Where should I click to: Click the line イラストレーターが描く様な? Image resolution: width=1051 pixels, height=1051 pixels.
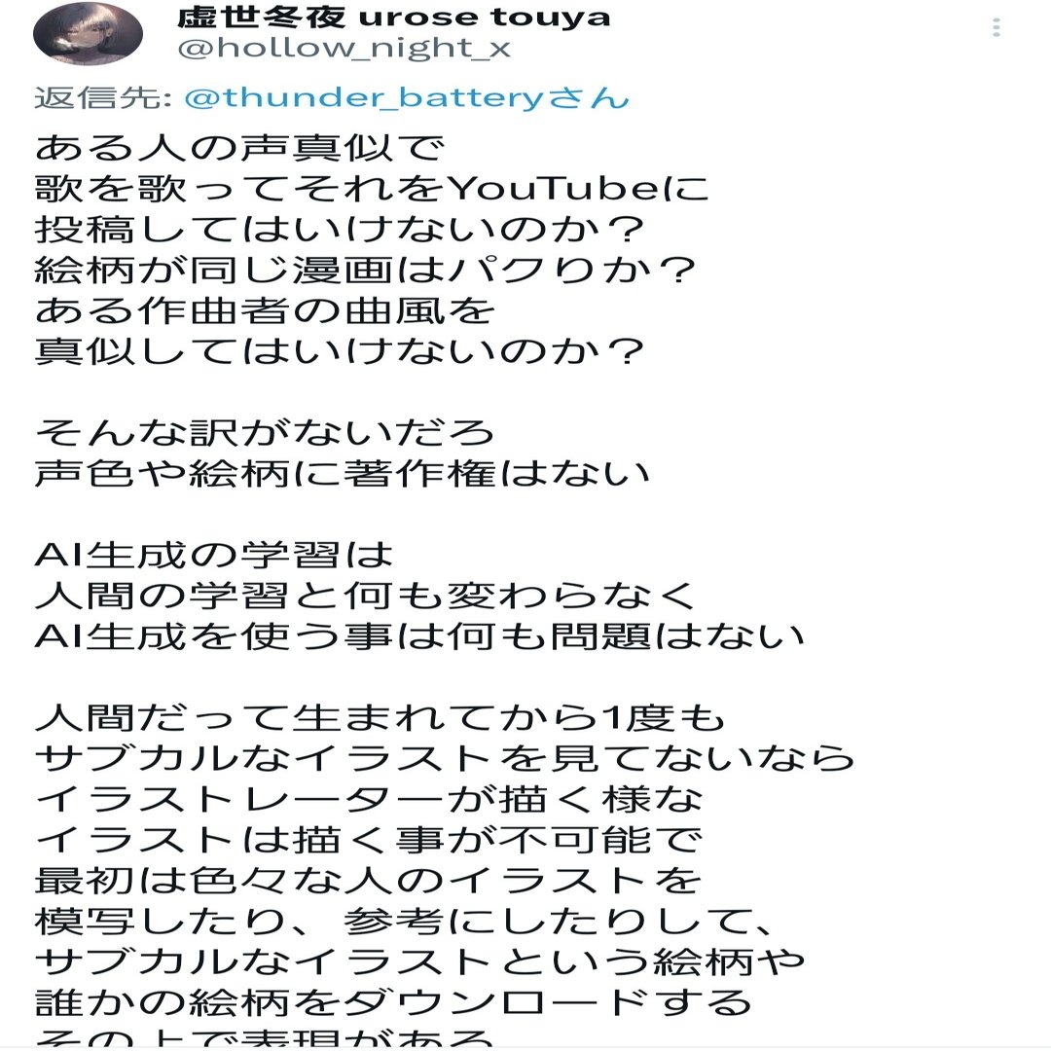[368, 800]
